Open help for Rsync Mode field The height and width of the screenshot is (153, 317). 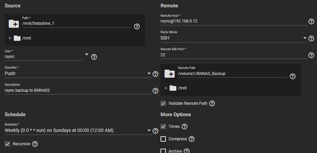pyautogui.click(x=311, y=38)
